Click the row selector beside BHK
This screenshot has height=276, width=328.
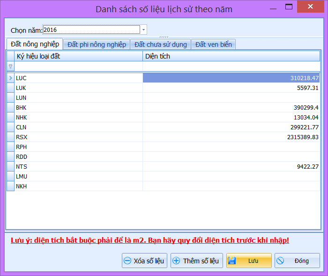[x=10, y=108]
